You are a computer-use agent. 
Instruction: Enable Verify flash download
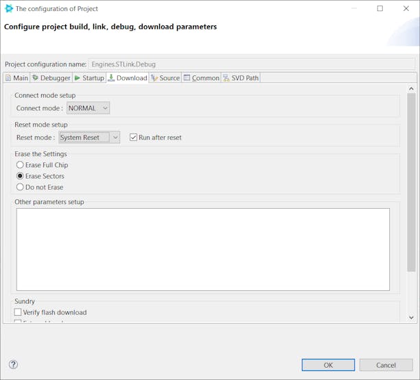point(19,312)
